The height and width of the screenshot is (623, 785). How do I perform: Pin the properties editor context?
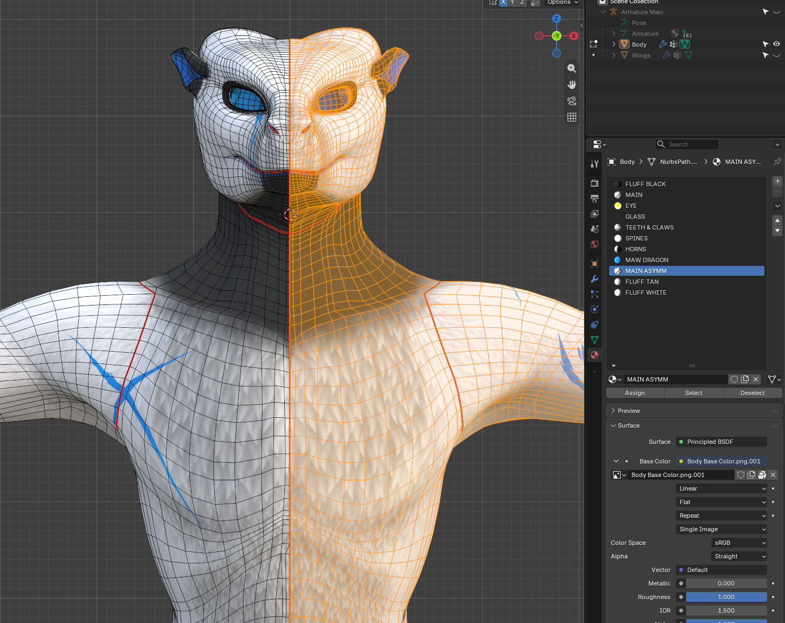[777, 162]
